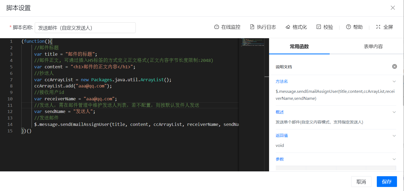Close the 脚本设置 dialog
The width and height of the screenshot is (404, 191).
click(393, 8)
